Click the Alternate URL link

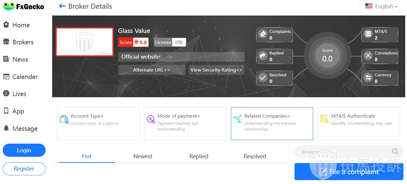[x=152, y=70]
